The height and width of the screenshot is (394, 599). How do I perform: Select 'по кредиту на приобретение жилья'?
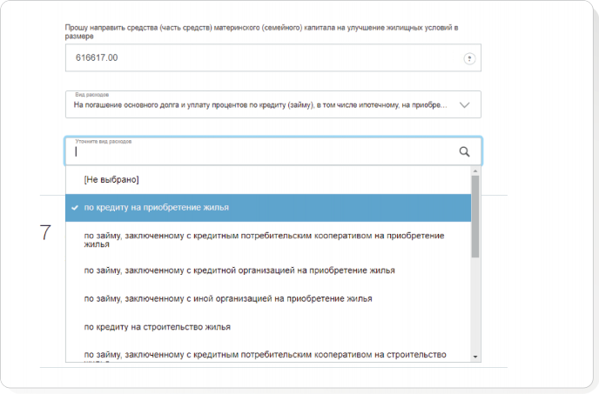click(268, 208)
